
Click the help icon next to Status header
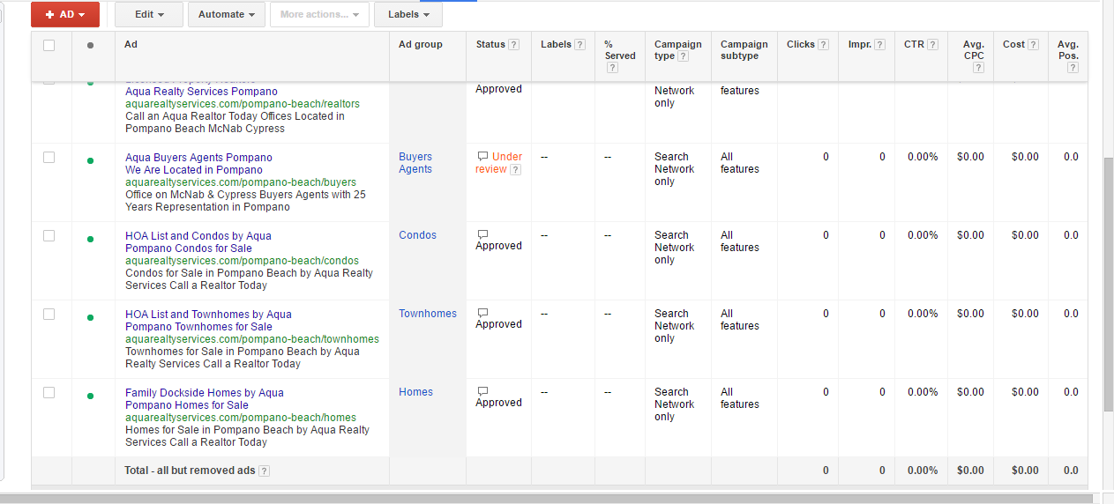pyautogui.click(x=514, y=45)
